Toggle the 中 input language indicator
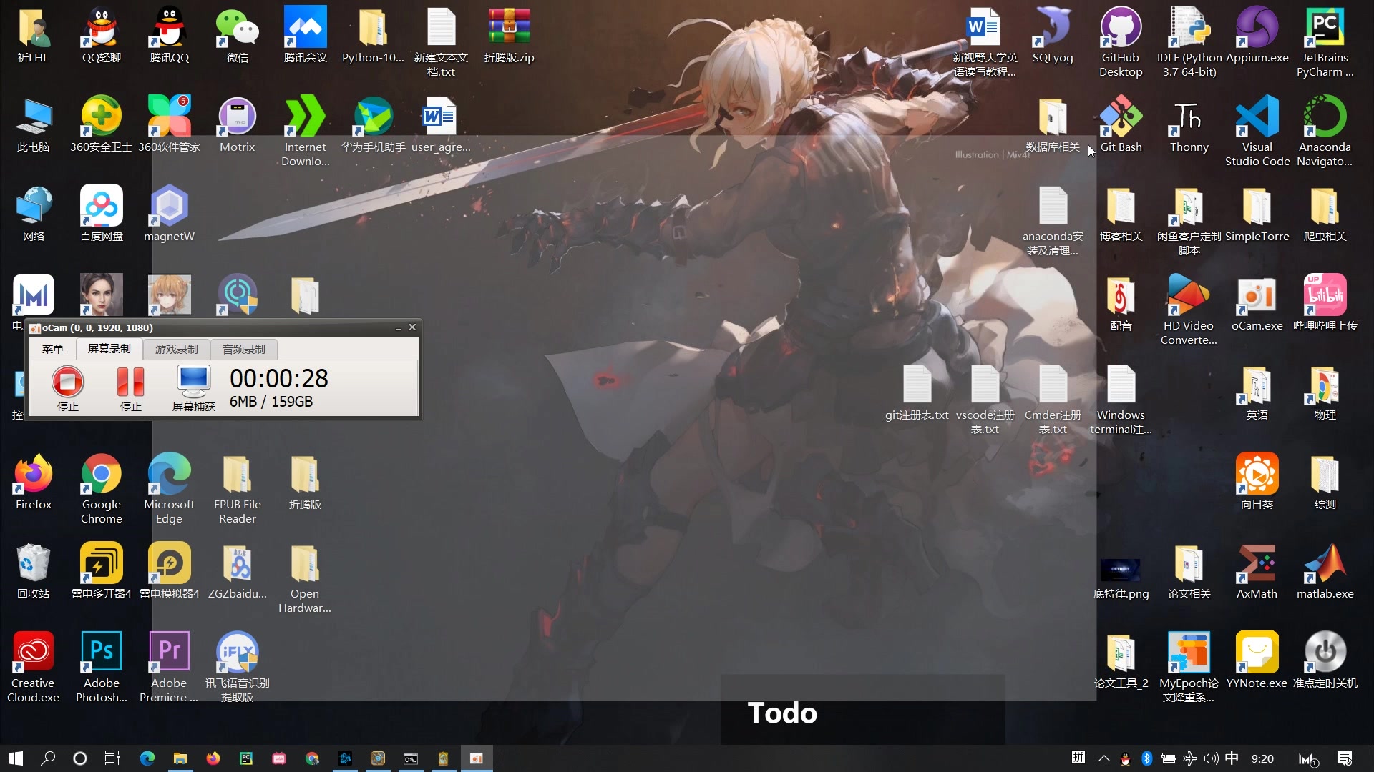 [x=1232, y=758]
